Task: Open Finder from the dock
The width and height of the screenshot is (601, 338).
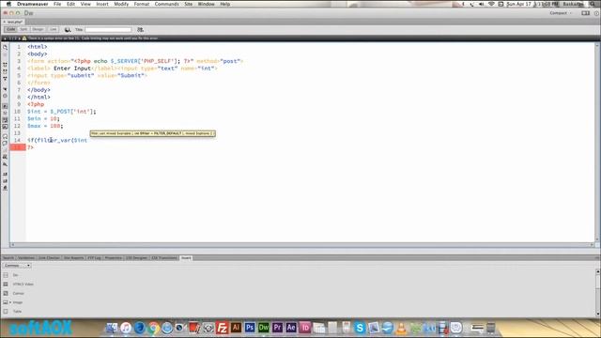Action: pos(112,328)
